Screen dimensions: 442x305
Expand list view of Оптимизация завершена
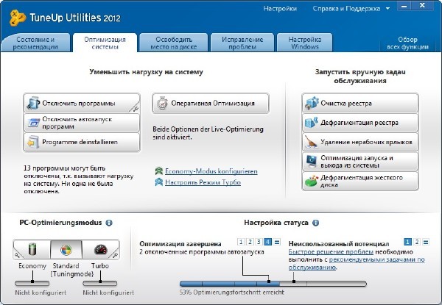coord(277,242)
